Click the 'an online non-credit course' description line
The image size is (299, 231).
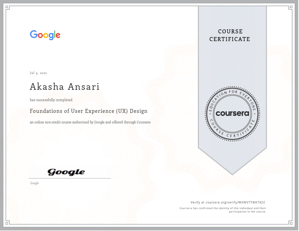90,122
